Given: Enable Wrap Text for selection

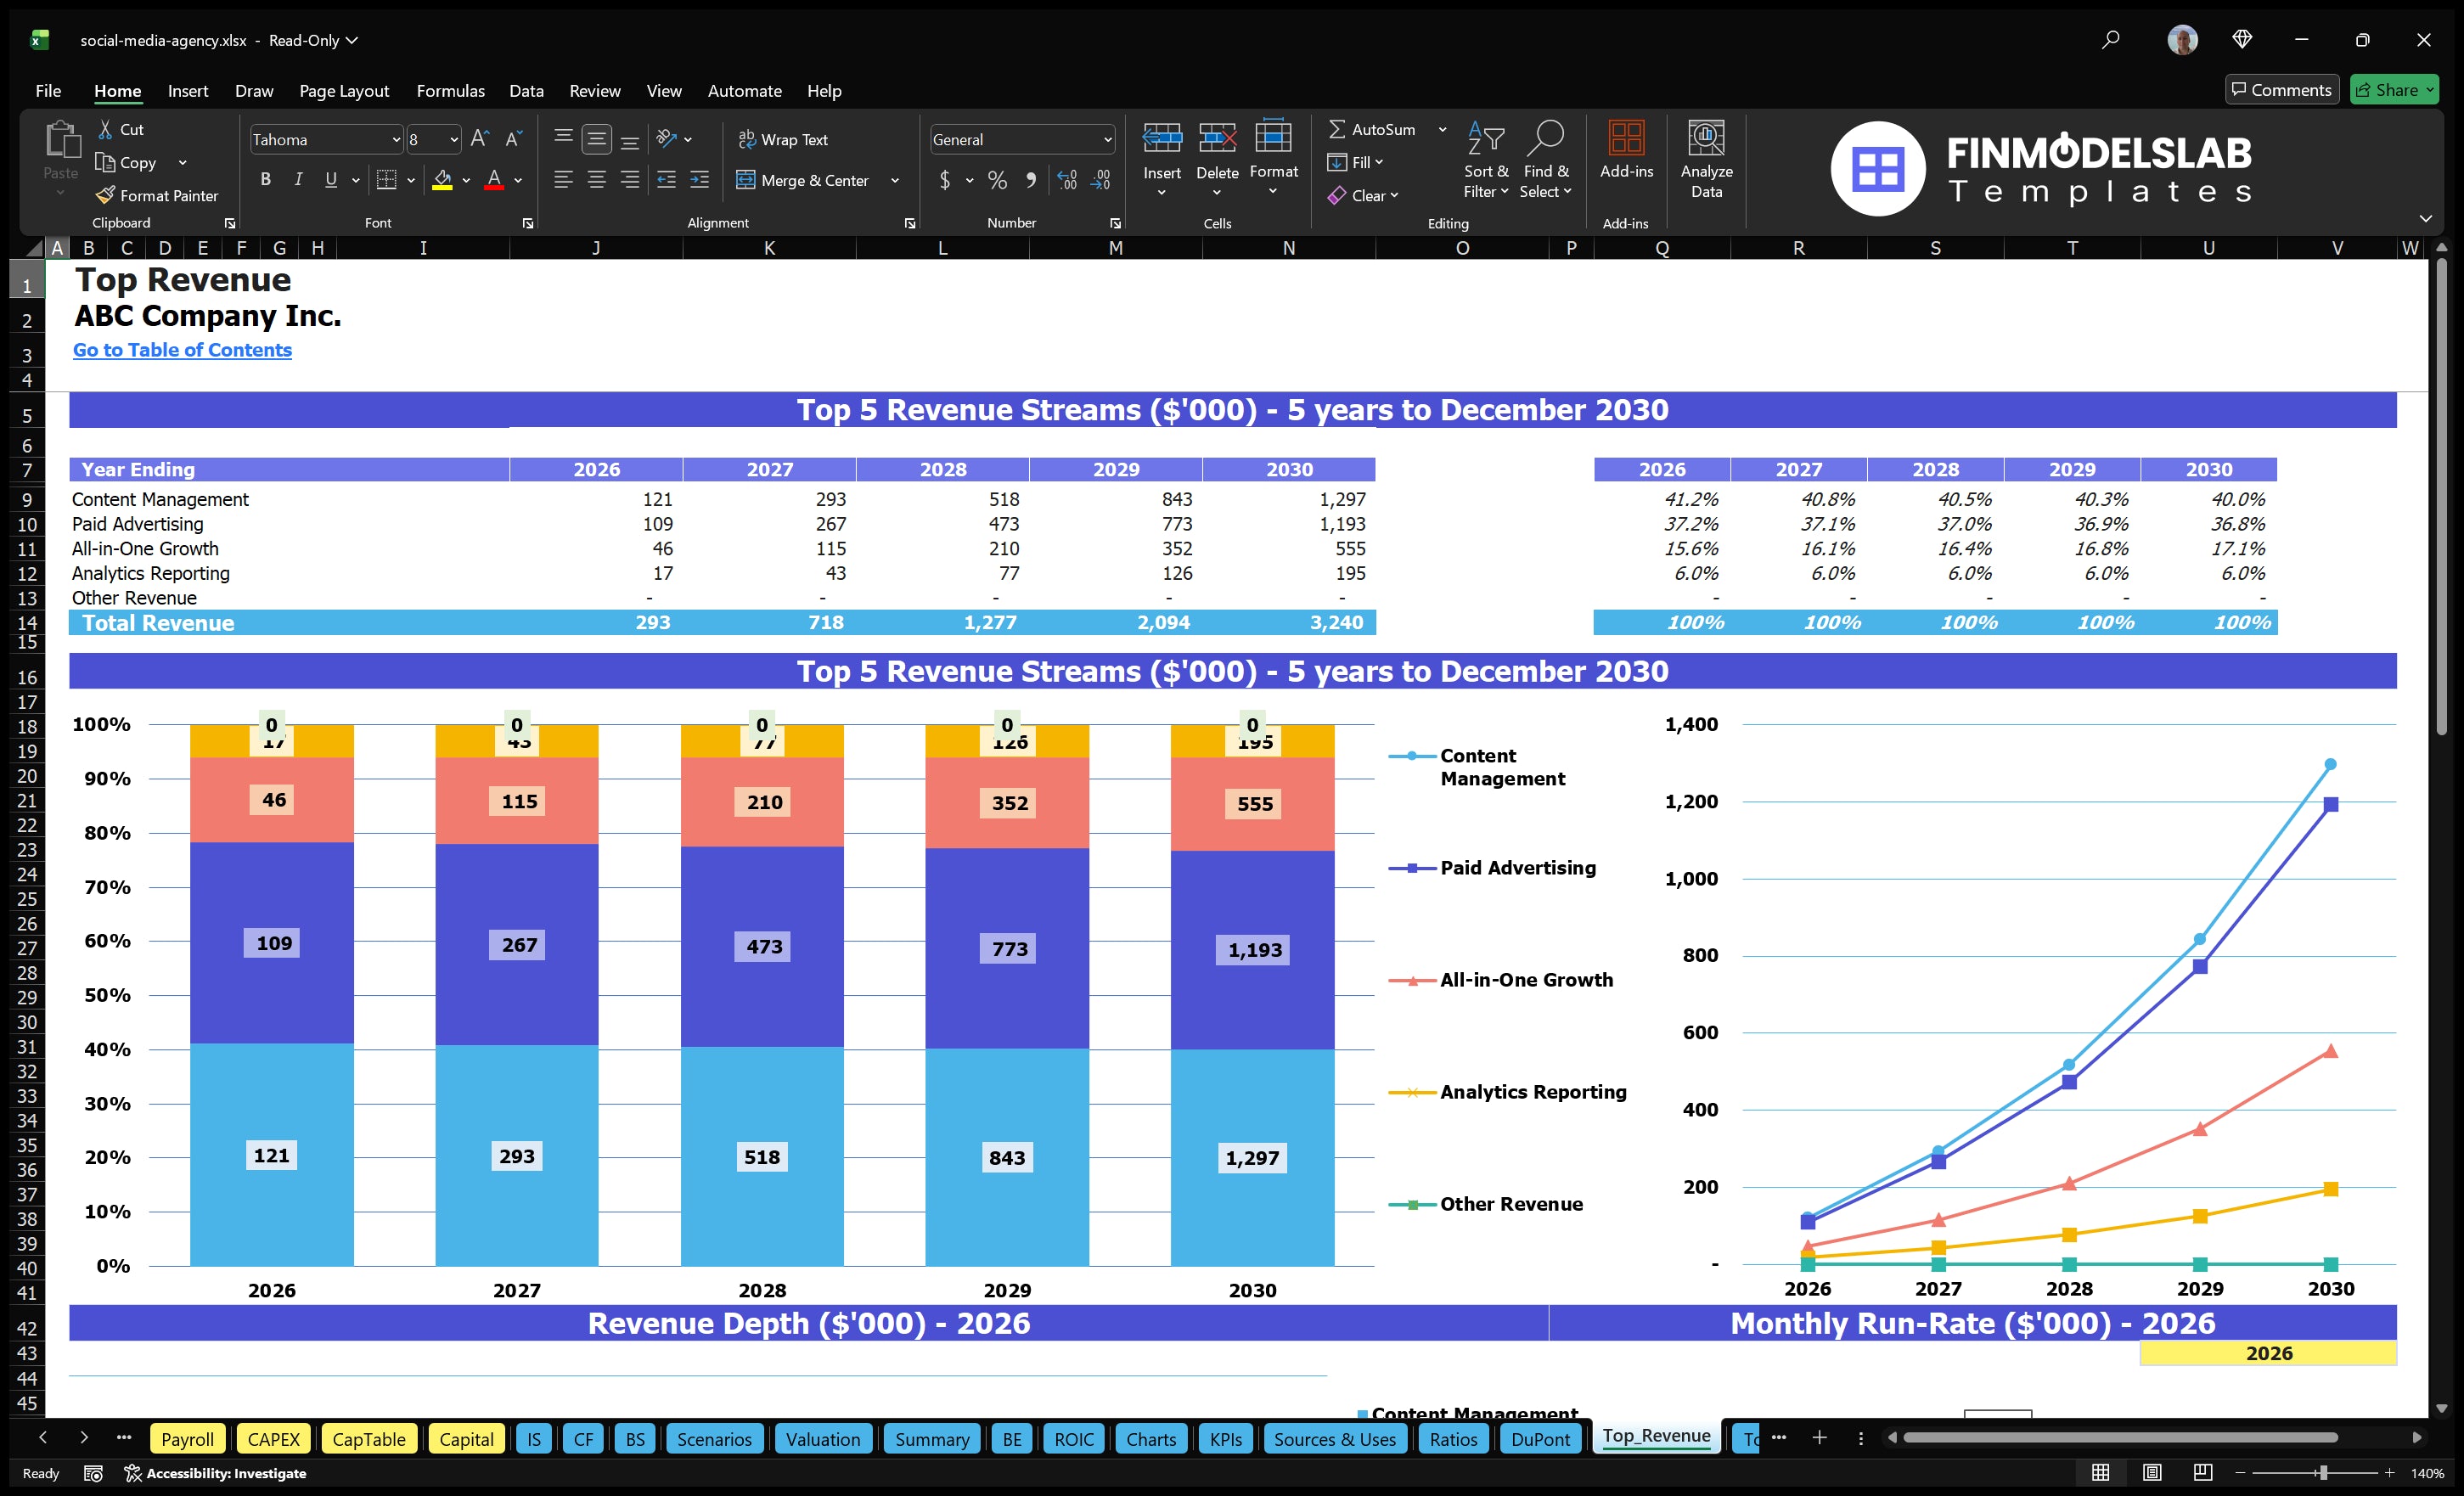Looking at the screenshot, I should (x=784, y=139).
